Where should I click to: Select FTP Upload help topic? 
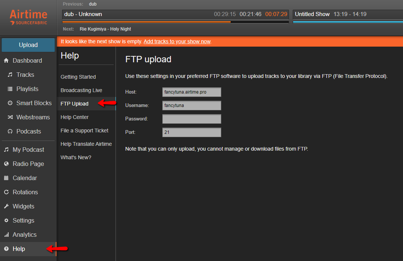point(74,104)
